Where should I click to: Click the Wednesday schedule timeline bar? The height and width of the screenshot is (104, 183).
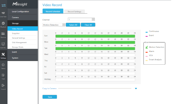click(95, 55)
